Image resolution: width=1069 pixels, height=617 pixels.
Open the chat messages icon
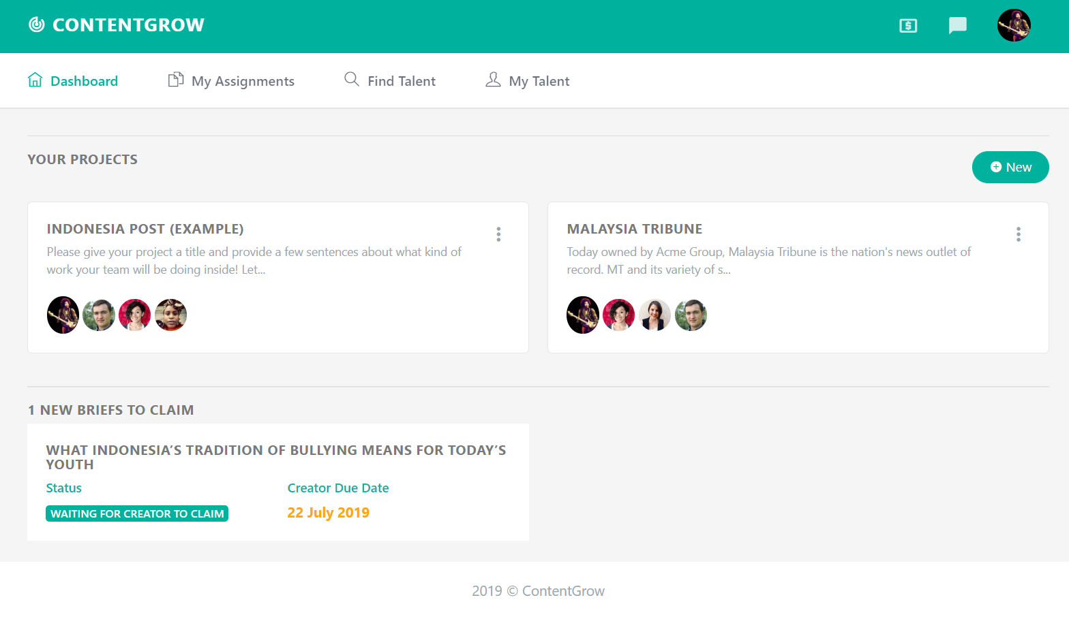958,26
